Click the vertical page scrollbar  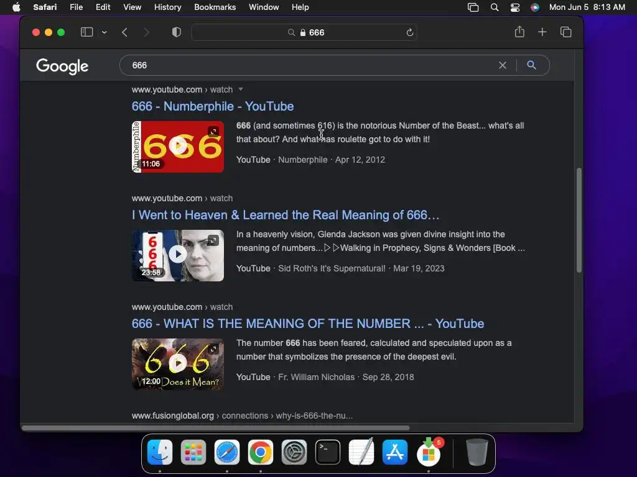point(579,220)
